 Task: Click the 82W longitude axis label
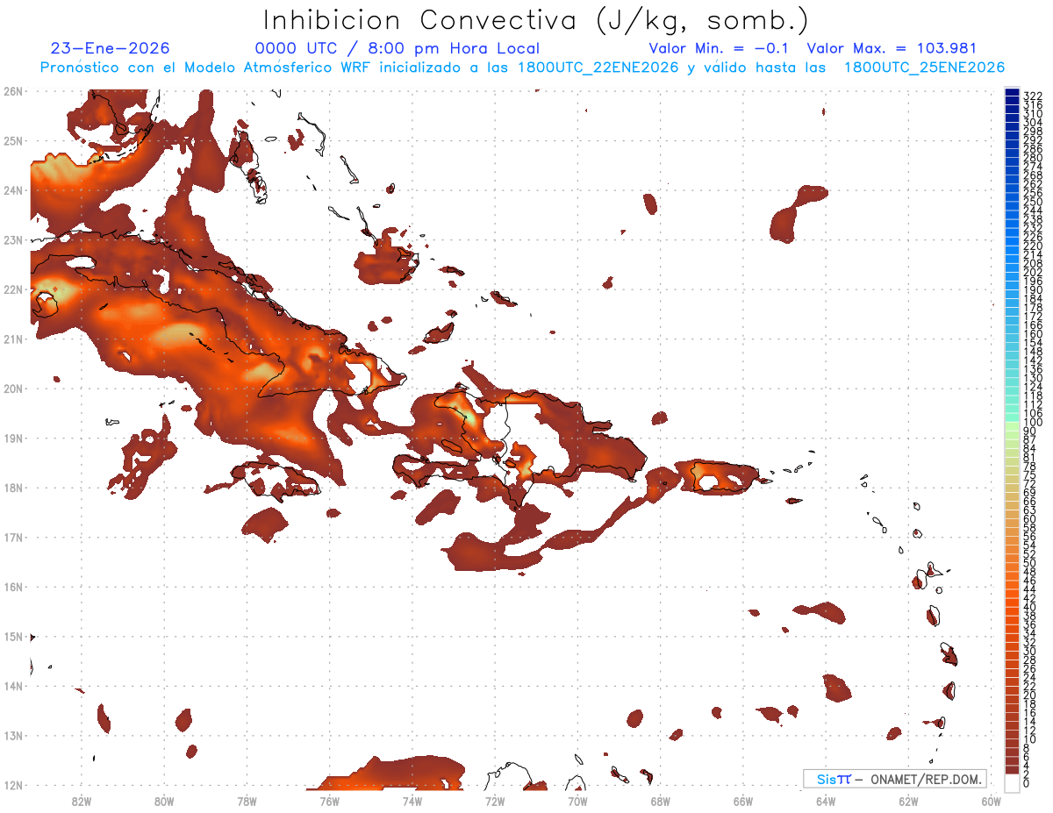pyautogui.click(x=81, y=801)
